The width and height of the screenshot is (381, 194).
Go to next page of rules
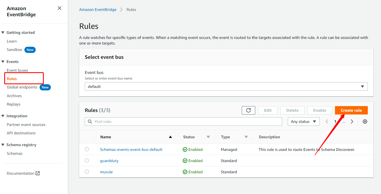click(352, 121)
